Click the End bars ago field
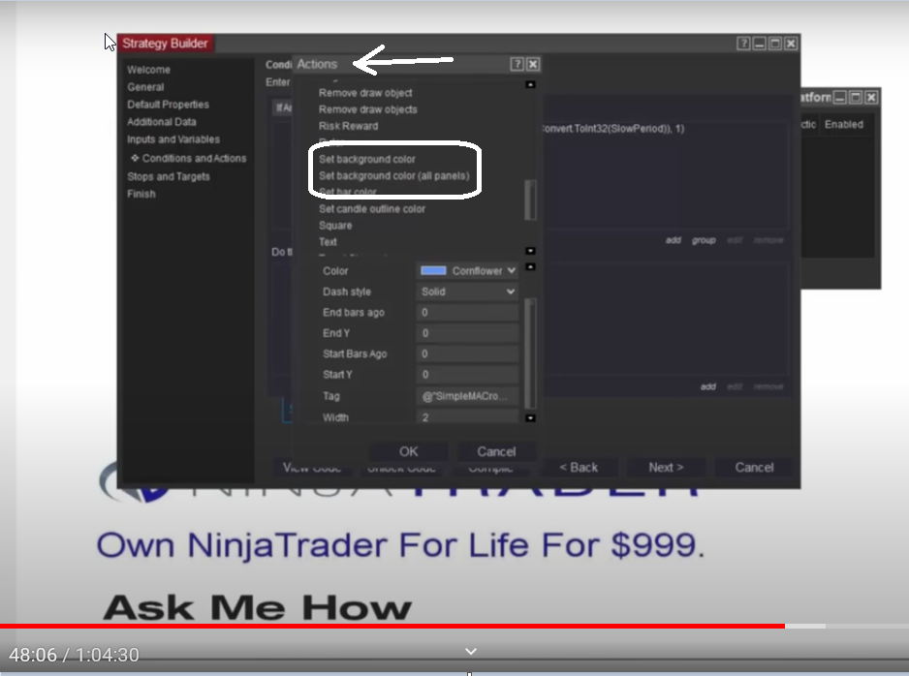This screenshot has height=676, width=909. tap(467, 312)
